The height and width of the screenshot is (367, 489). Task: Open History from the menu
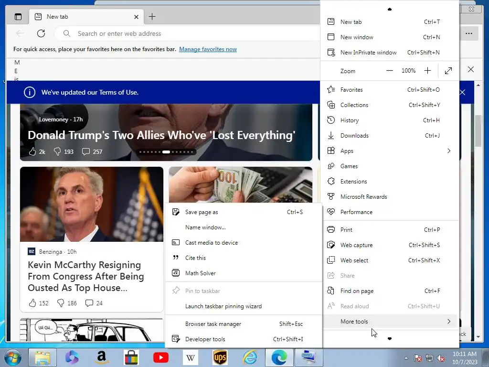coord(390,120)
